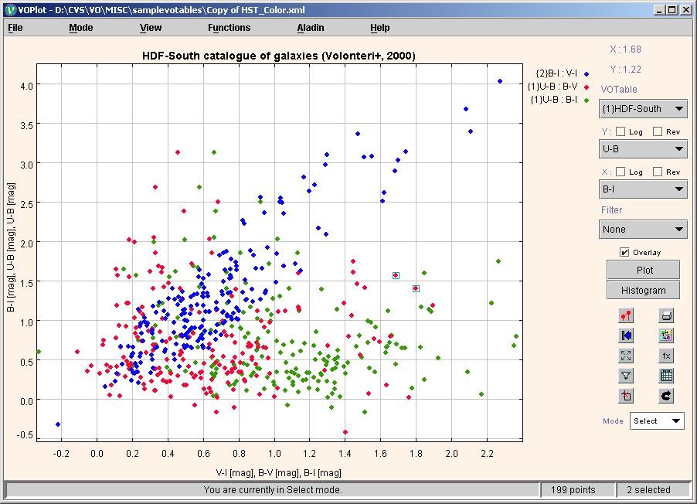Viewport: 697px width, 504px height.
Task: Open the VOTable HDF-South dropdown
Action: coord(643,109)
